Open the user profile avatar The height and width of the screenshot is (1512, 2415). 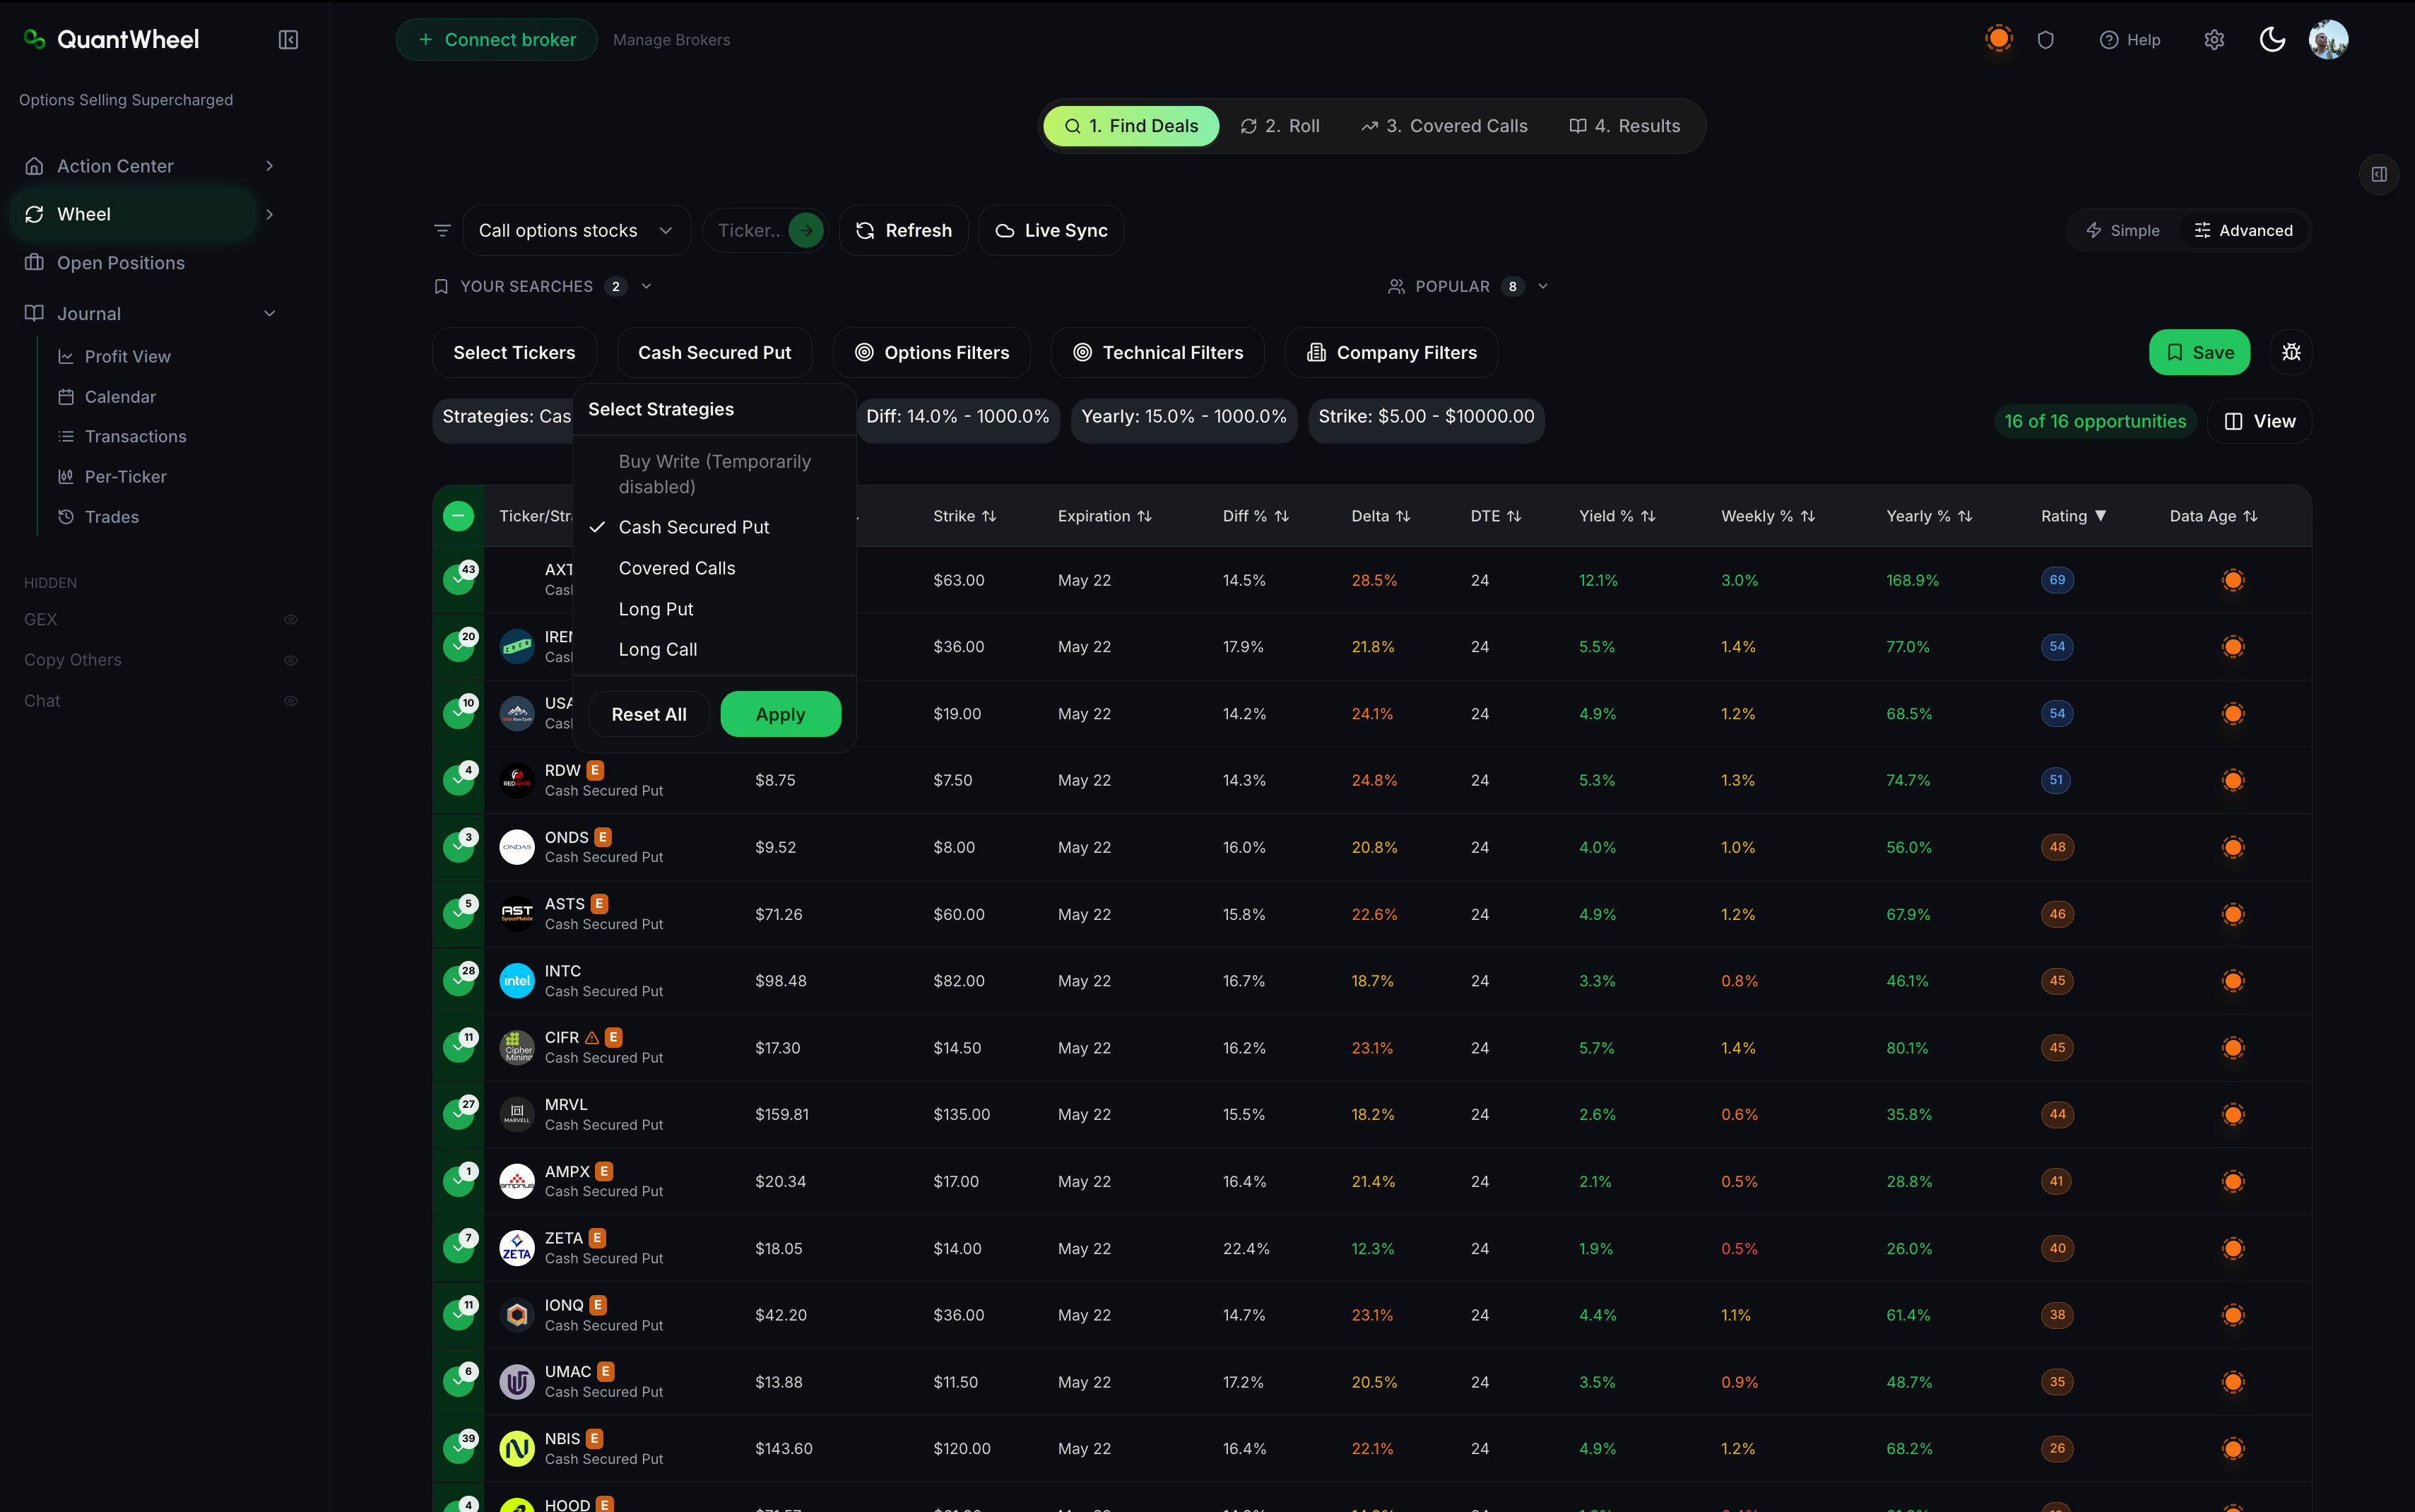pos(2328,40)
